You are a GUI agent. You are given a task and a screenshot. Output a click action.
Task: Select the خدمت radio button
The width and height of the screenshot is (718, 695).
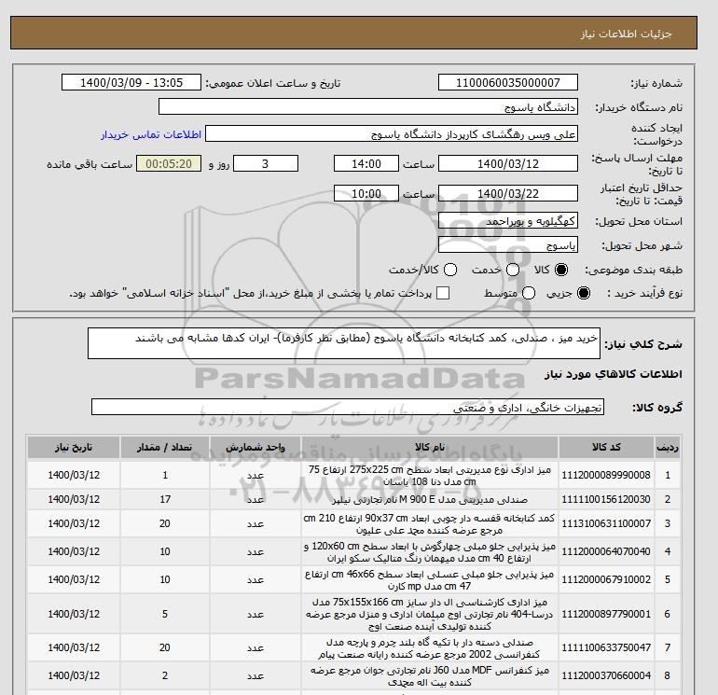[513, 270]
